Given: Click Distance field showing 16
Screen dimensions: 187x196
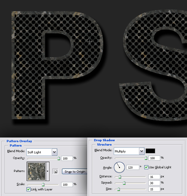Looking at the screenshot, I should [154, 177].
